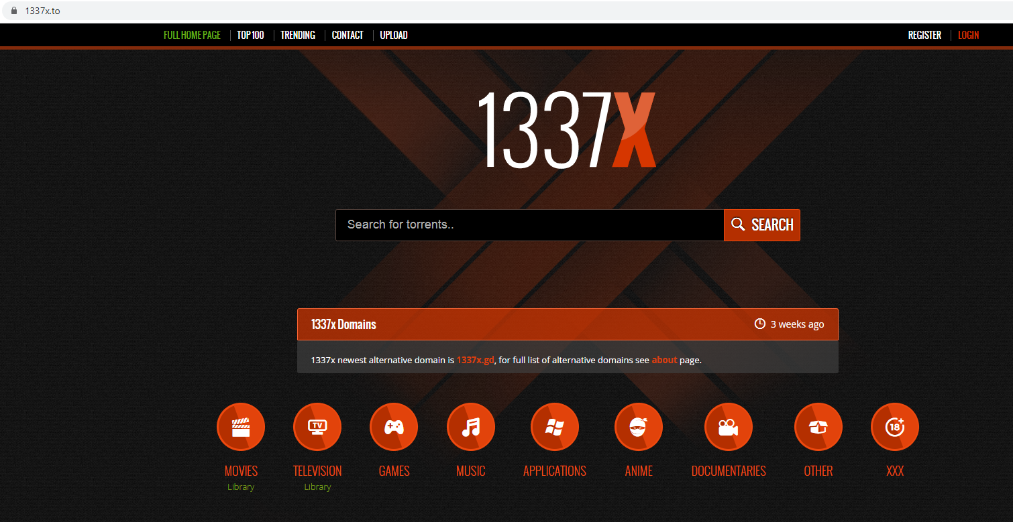Open the Register page
This screenshot has height=522, width=1013.
point(924,35)
